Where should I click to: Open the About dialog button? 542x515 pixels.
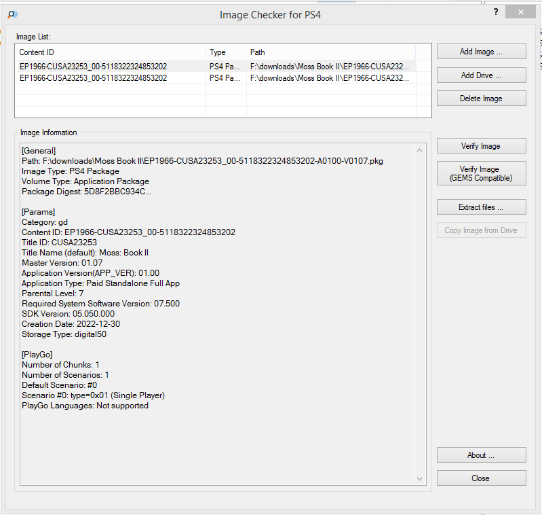[x=481, y=455]
